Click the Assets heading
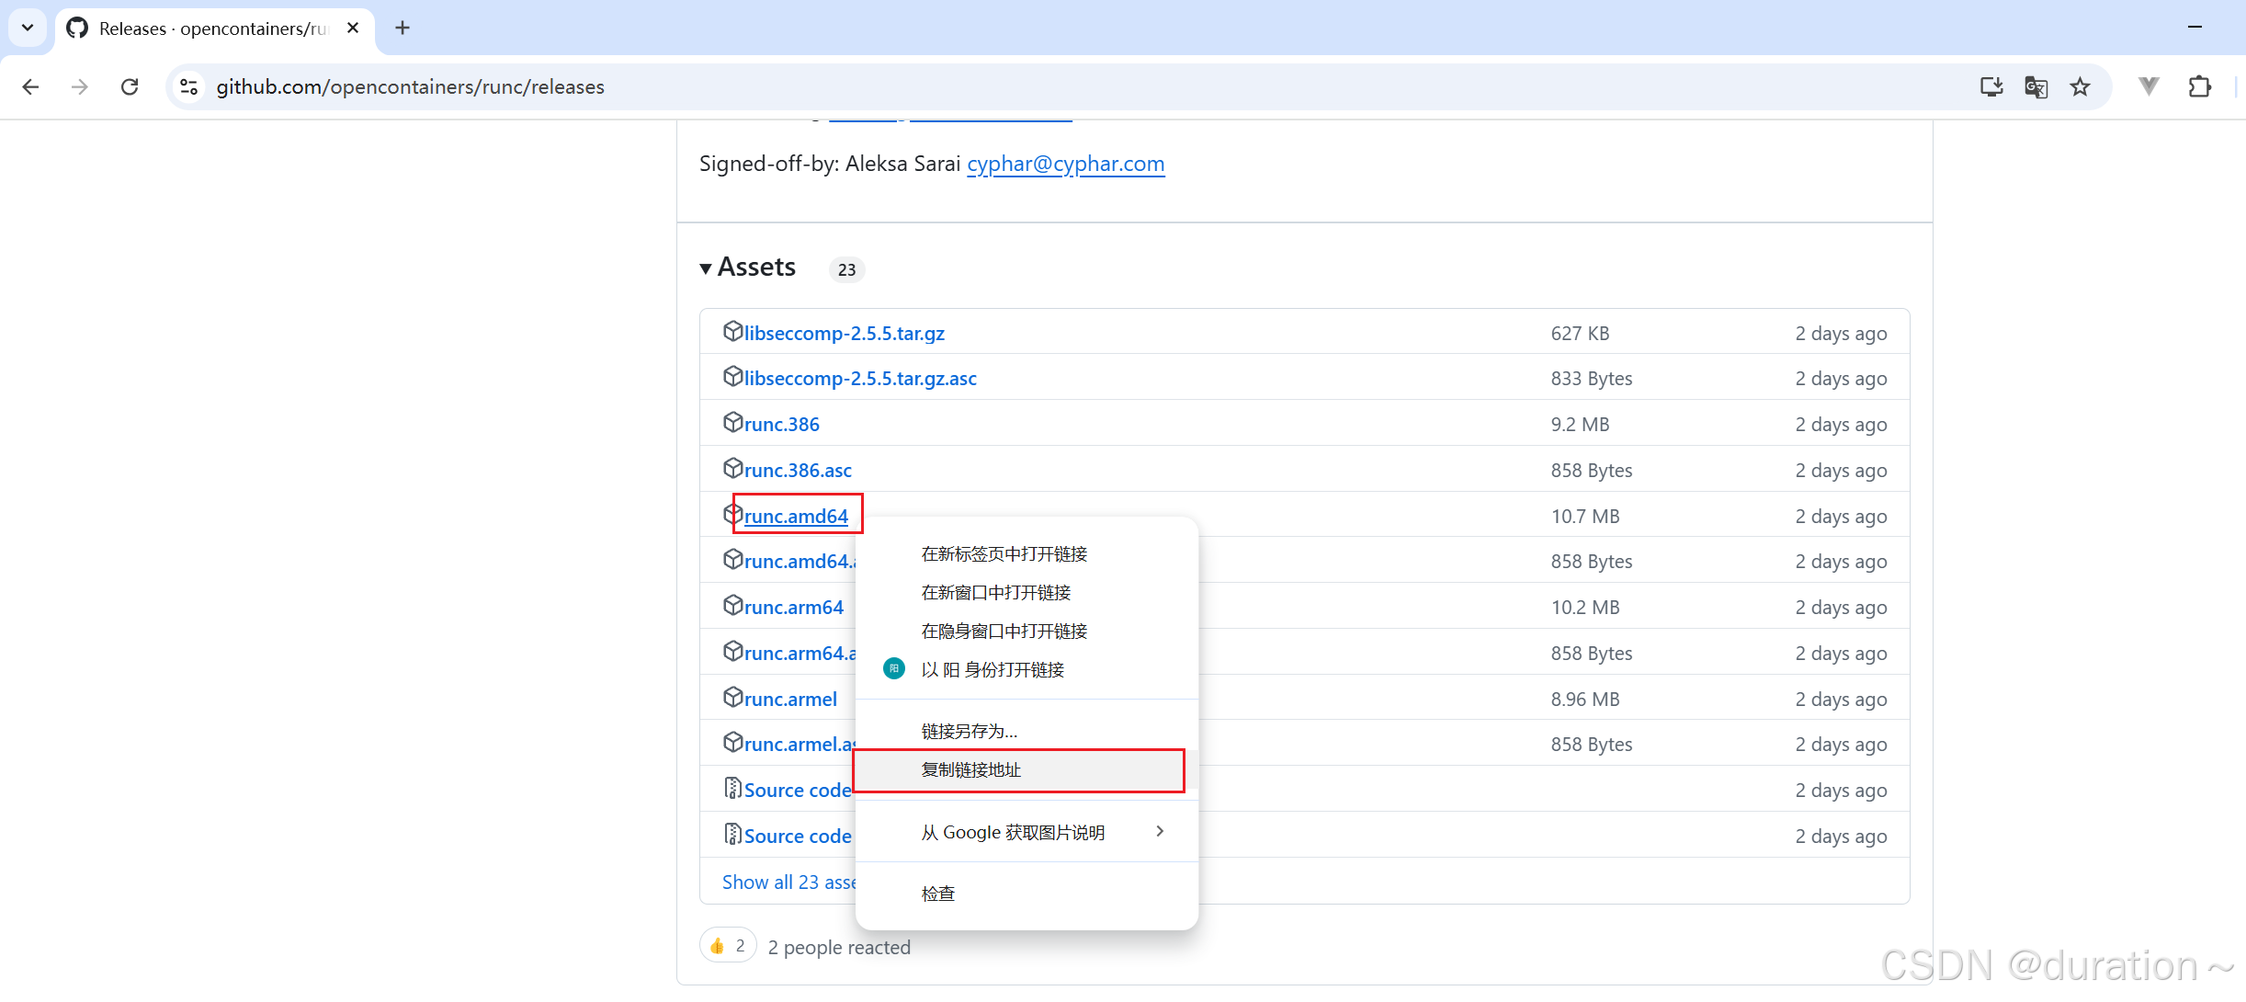 [x=756, y=268]
